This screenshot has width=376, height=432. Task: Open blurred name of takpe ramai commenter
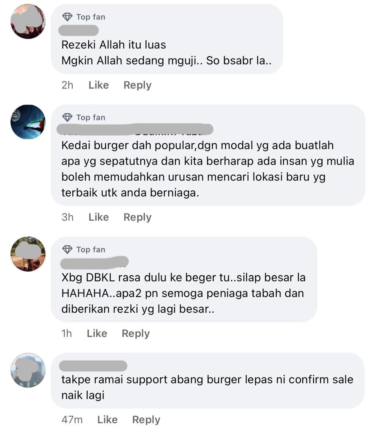point(93,366)
